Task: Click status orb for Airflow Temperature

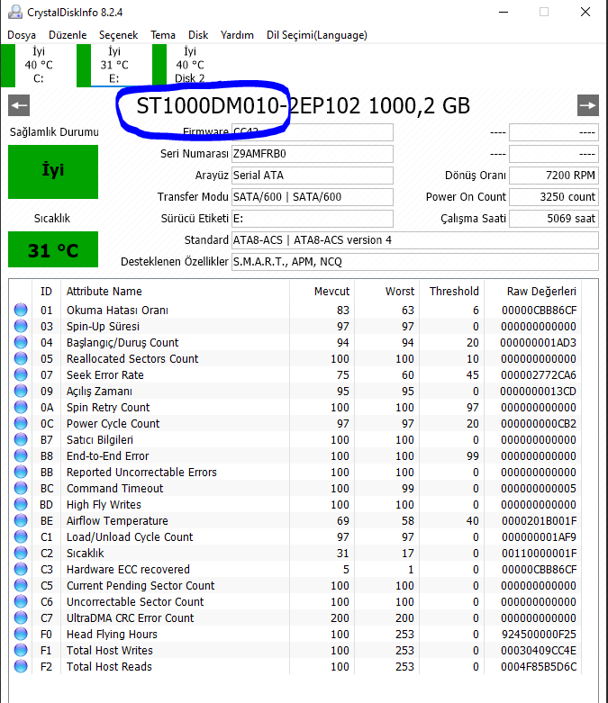Action: [x=21, y=520]
